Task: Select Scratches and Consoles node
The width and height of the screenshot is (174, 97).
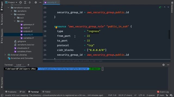Action: [x=22, y=58]
